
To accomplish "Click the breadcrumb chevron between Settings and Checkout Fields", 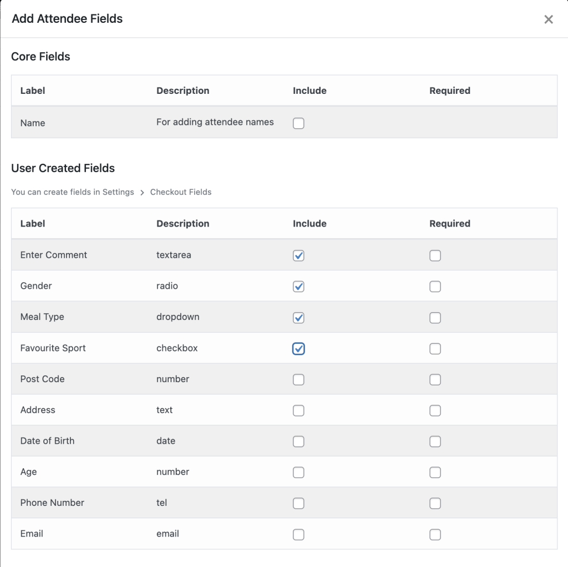I will [x=141, y=192].
